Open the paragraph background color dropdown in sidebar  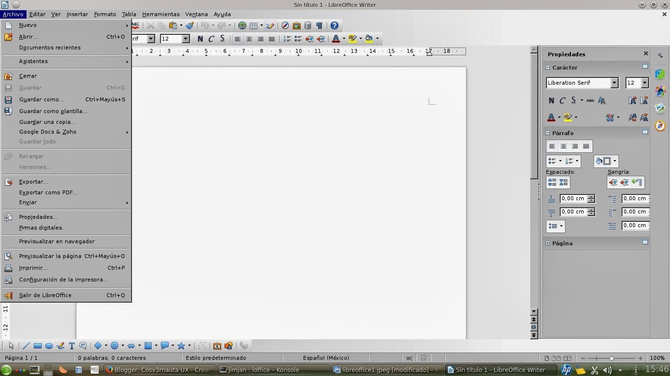click(615, 161)
